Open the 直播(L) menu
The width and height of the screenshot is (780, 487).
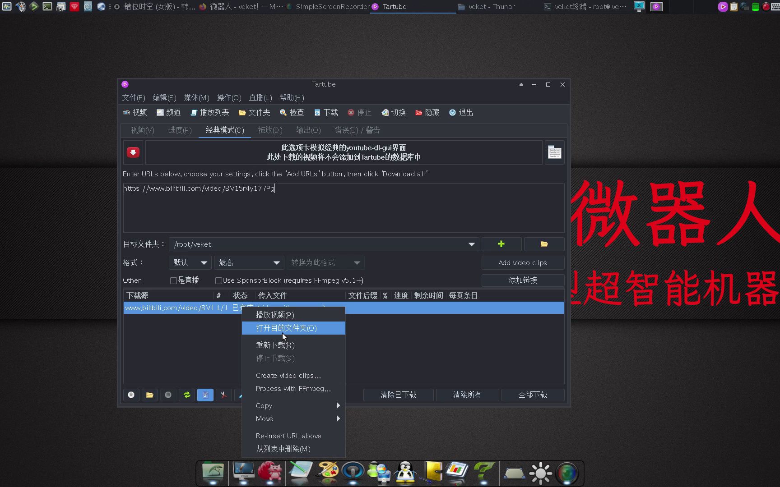pyautogui.click(x=260, y=97)
